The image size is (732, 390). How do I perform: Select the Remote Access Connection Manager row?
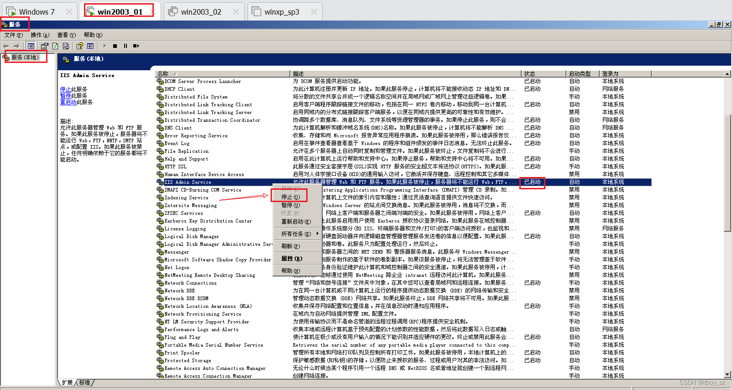[403, 376]
